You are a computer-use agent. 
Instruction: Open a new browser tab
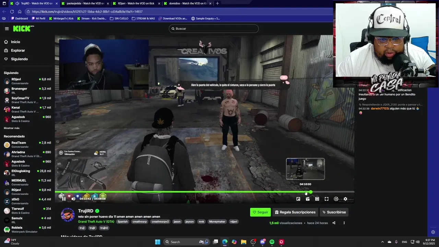217,3
